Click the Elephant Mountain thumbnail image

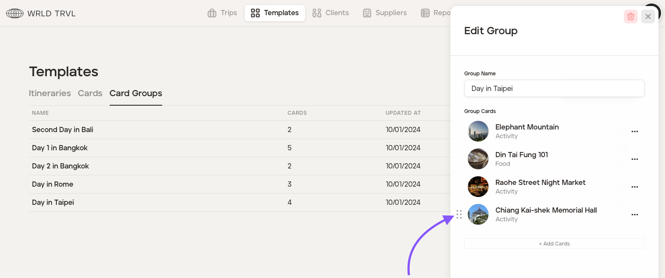click(x=478, y=131)
